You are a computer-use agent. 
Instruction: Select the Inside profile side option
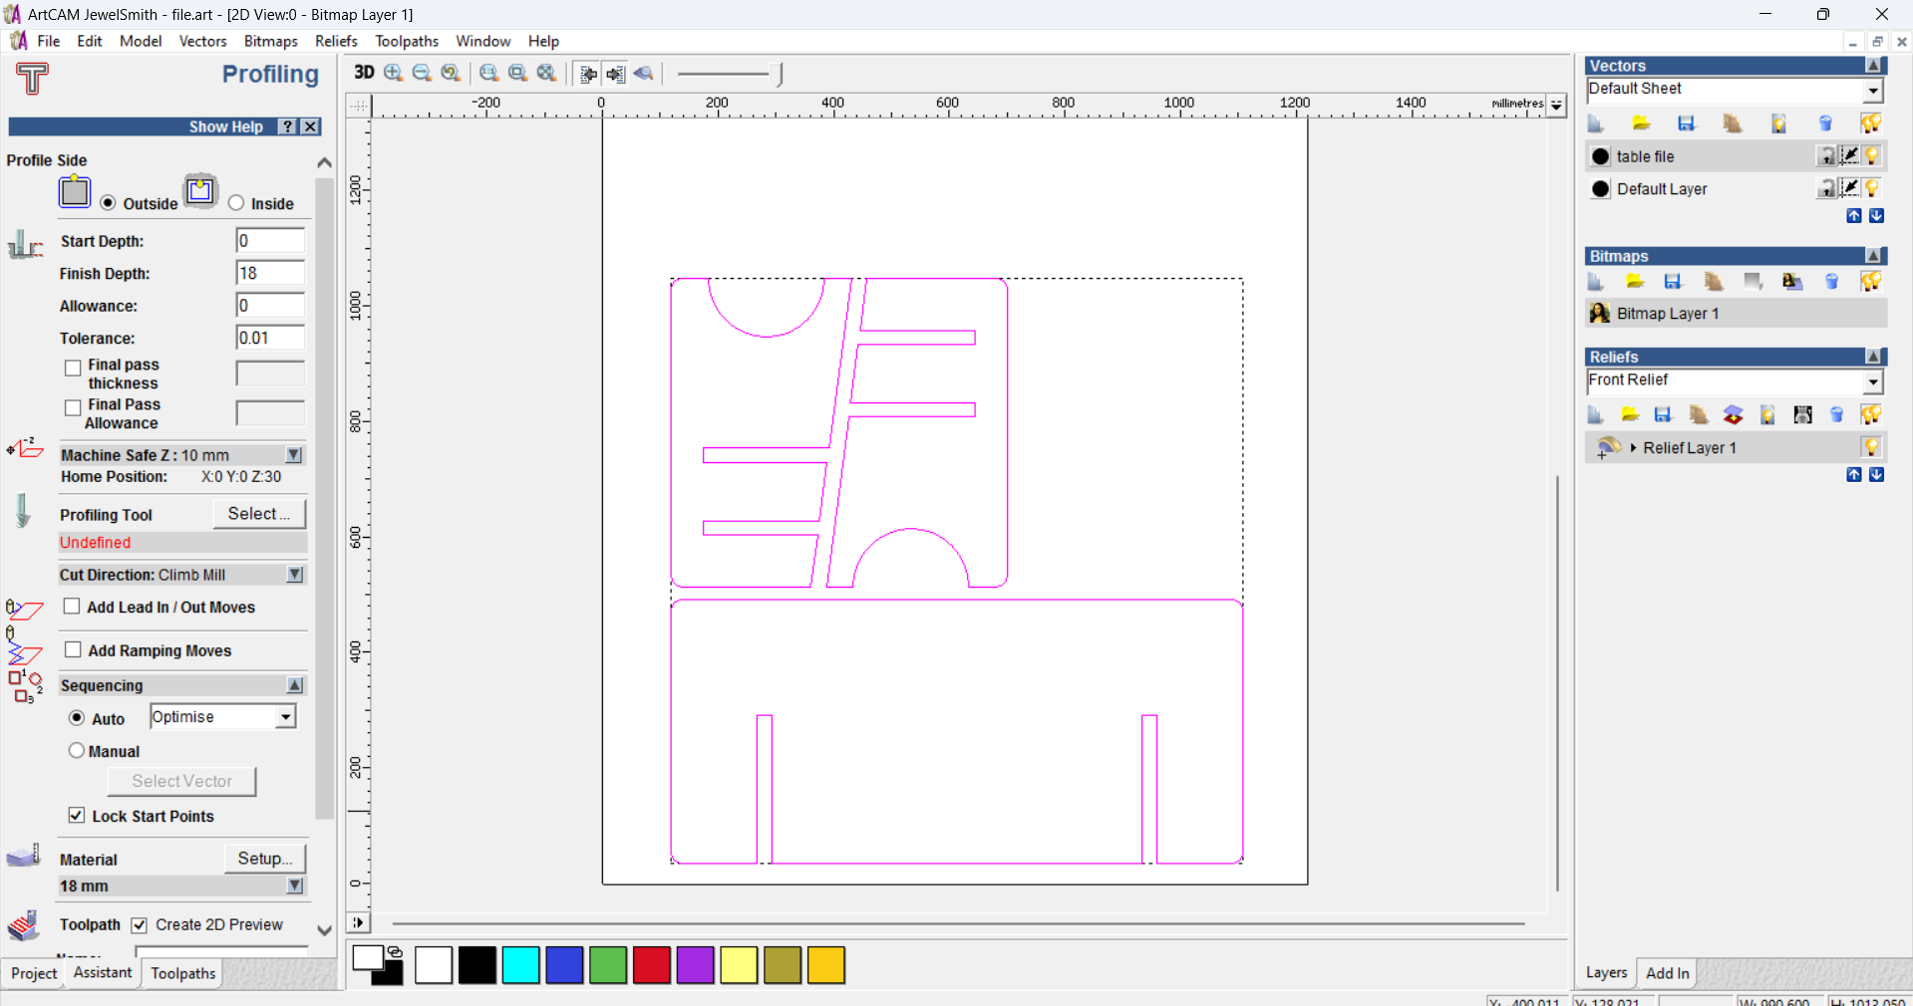tap(236, 203)
